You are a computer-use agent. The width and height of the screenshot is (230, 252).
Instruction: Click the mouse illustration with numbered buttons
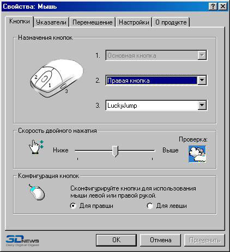click(56, 78)
